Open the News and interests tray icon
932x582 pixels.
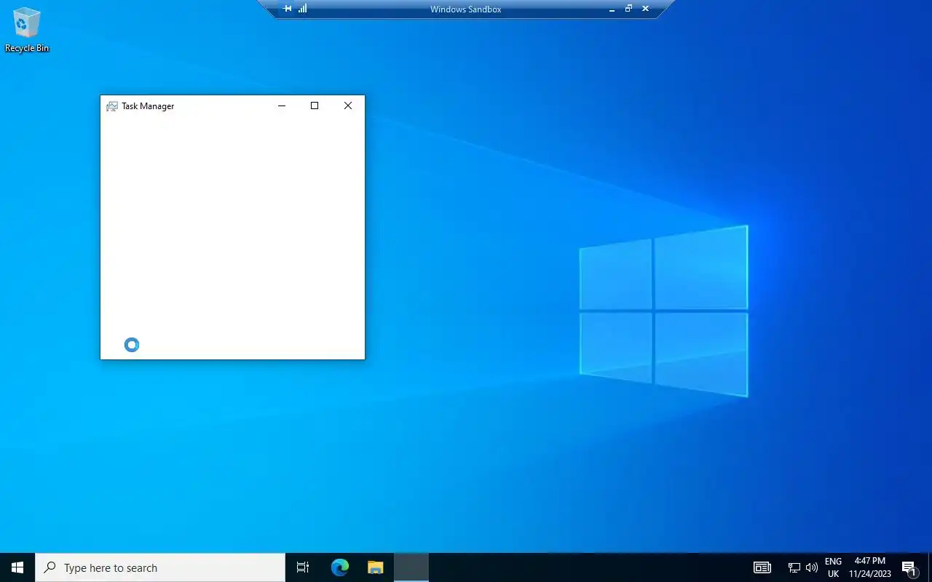point(762,567)
